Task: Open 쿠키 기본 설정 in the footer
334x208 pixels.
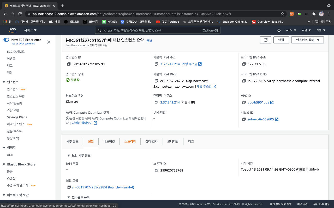Action: tap(321, 204)
